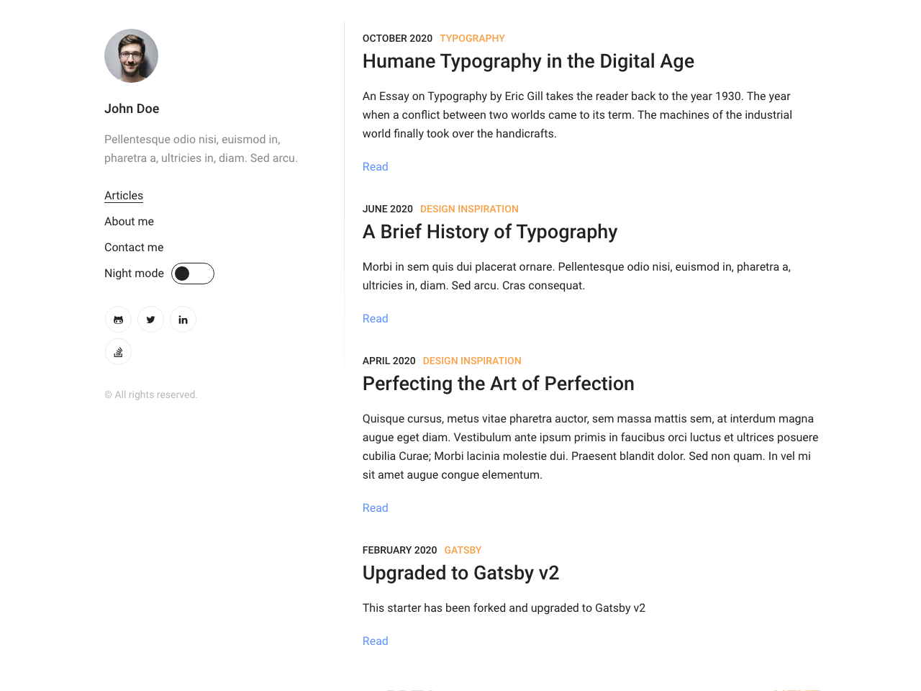
Task: Open the LinkedIn profile icon
Action: tap(183, 320)
